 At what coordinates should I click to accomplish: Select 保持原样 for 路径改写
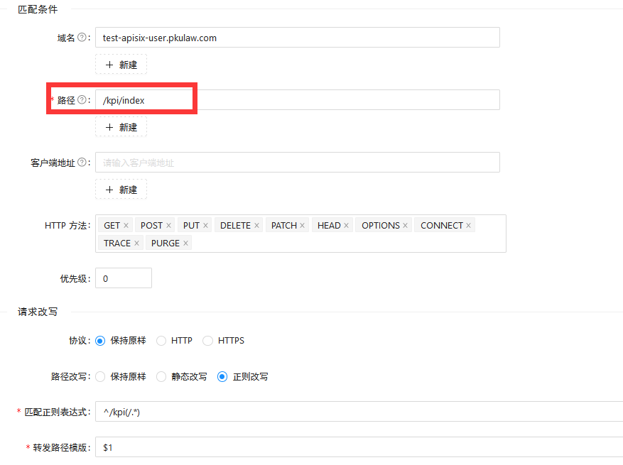(100, 376)
